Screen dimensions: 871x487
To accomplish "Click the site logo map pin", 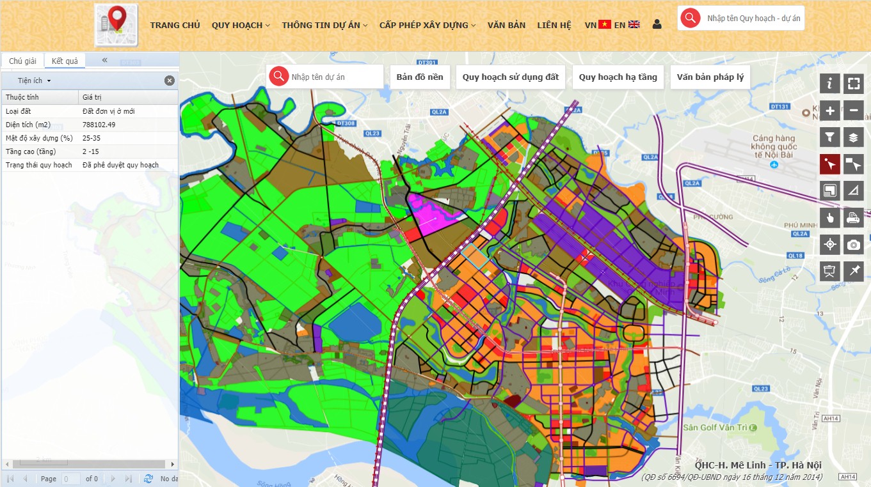I will click(x=116, y=25).
